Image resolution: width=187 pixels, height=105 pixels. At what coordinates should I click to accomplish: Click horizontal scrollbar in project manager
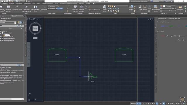coord(12,99)
